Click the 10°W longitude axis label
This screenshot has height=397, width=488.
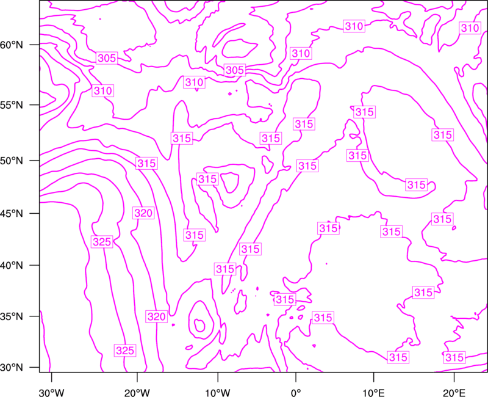coord(218,393)
